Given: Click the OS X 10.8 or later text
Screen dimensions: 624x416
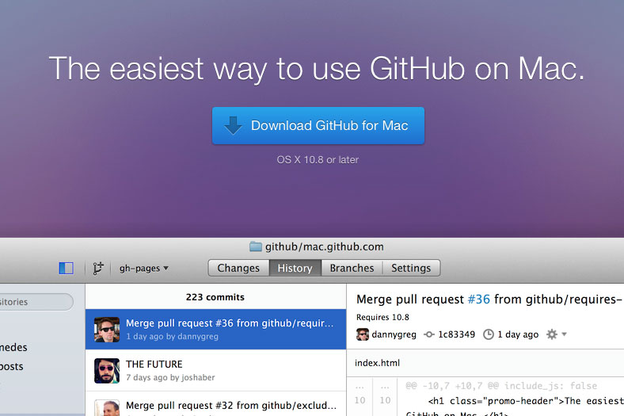Looking at the screenshot, I should point(318,159).
